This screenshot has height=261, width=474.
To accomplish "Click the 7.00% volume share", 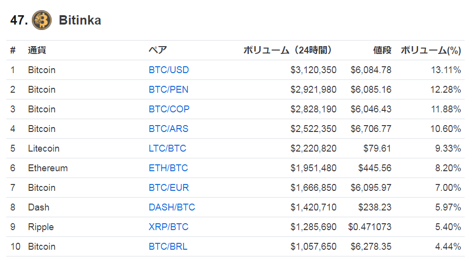I will 448,187.
